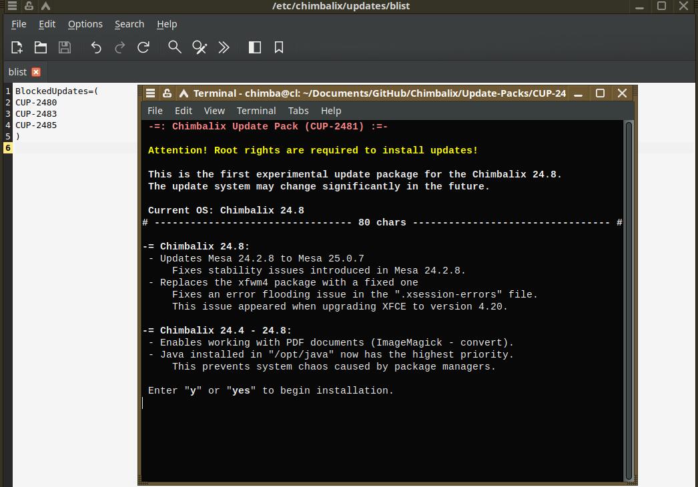Open the Terminal window menu icon

[150, 93]
